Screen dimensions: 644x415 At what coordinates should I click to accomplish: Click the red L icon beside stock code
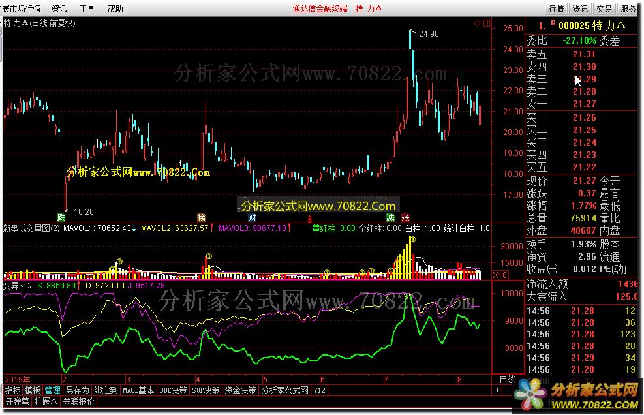pyautogui.click(x=542, y=26)
